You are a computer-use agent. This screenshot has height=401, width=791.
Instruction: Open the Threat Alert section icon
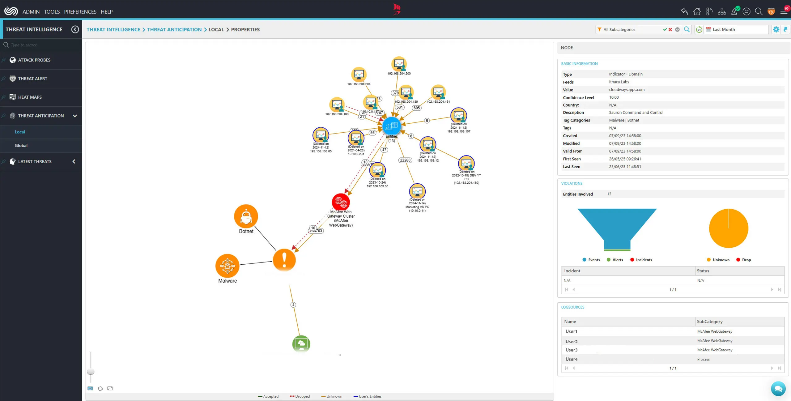(x=12, y=79)
